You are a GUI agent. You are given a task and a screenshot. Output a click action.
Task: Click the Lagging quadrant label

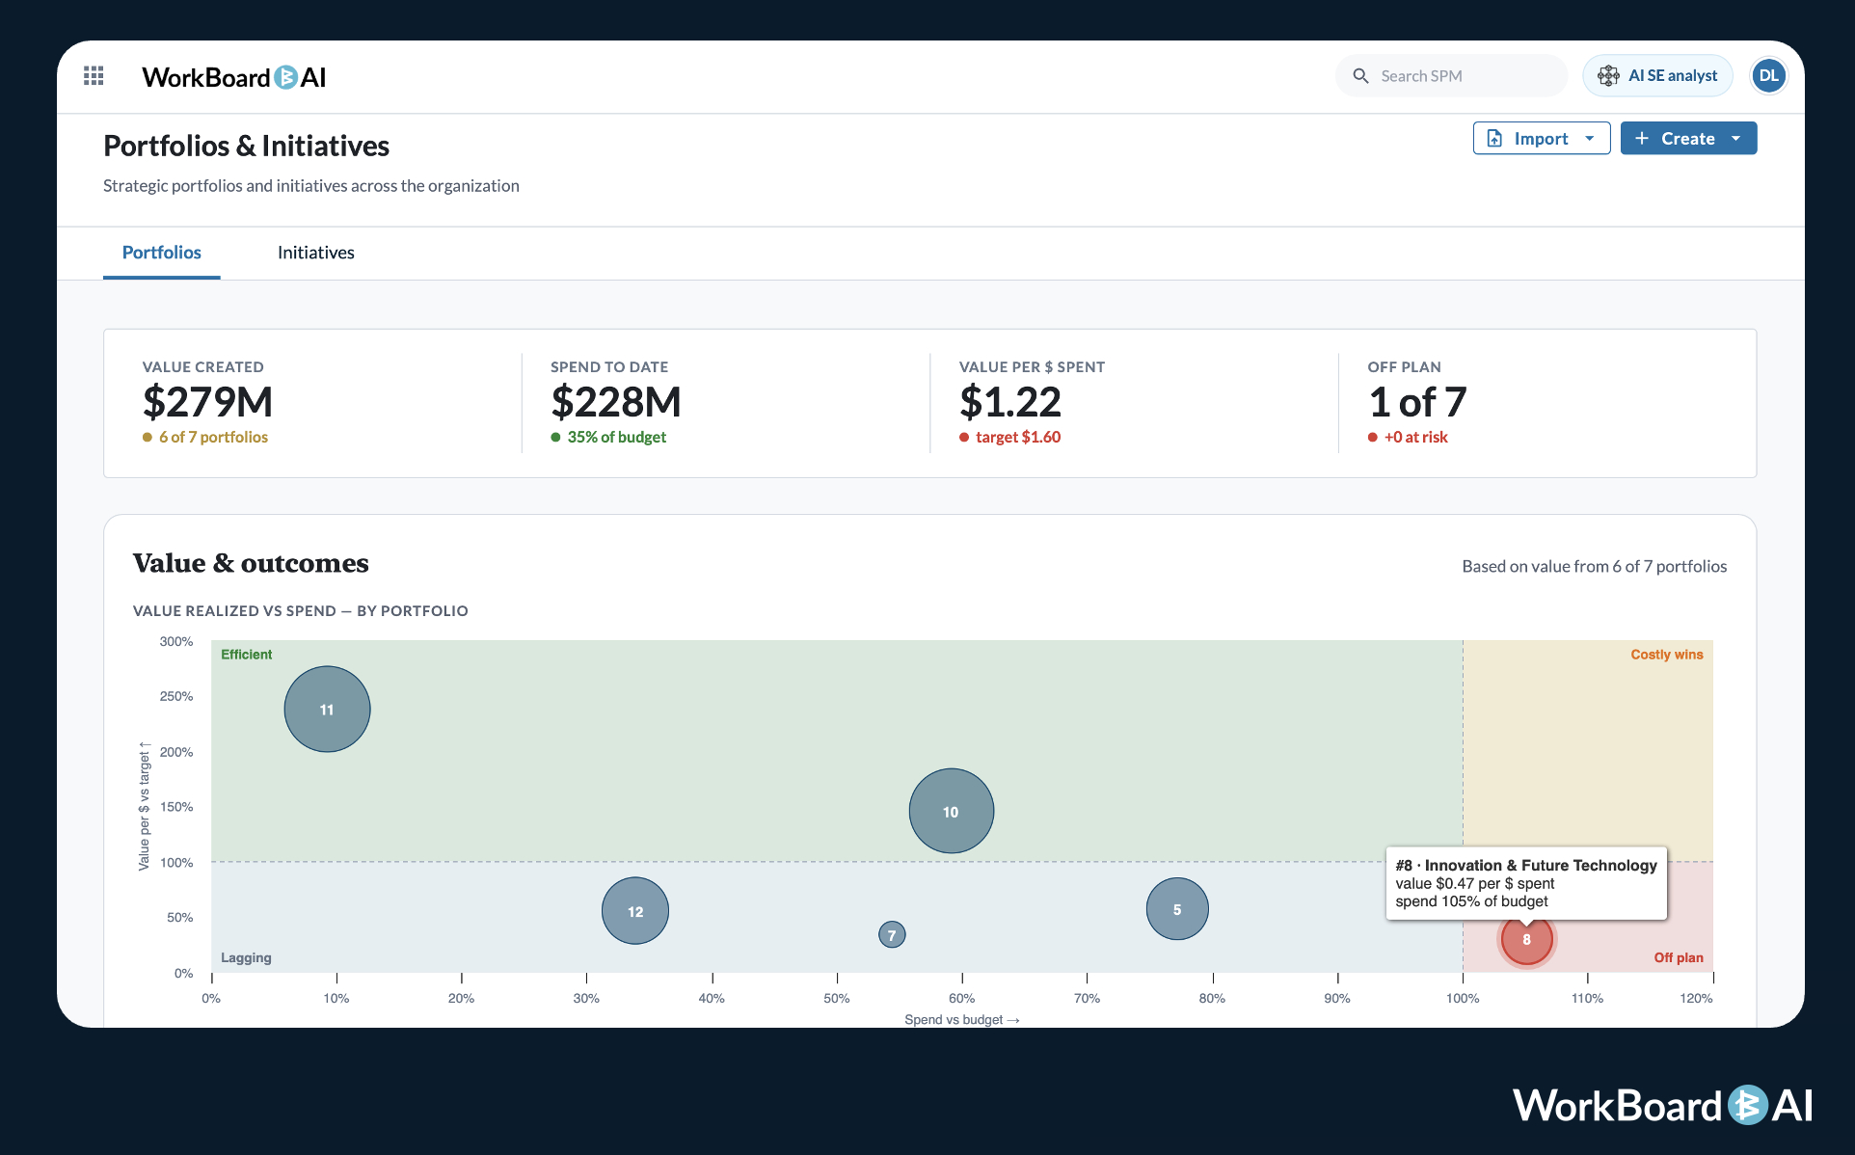(246, 958)
